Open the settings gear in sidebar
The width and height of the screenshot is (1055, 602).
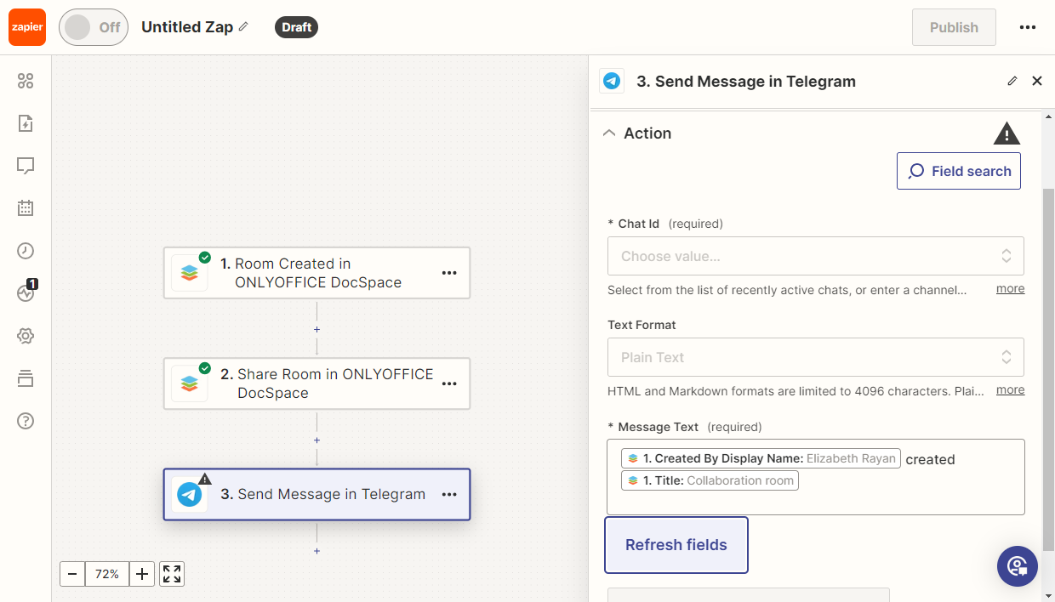pyautogui.click(x=26, y=336)
